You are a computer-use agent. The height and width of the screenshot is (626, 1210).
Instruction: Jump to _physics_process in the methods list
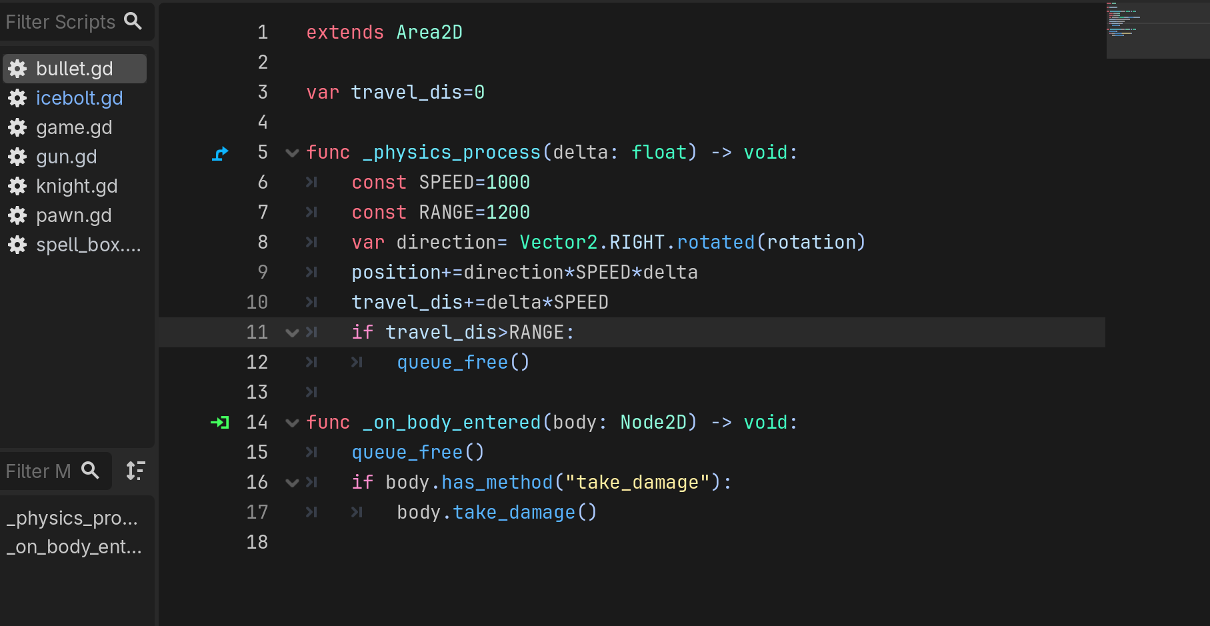tap(72, 518)
